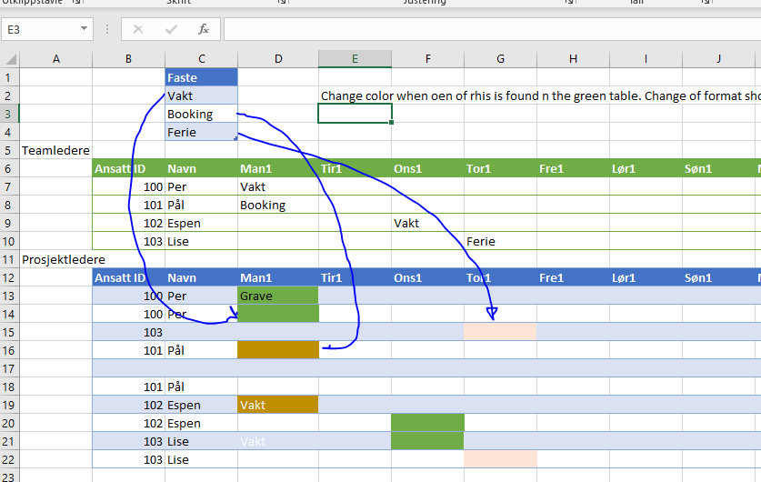
Task: Select column E header
Action: (x=355, y=59)
